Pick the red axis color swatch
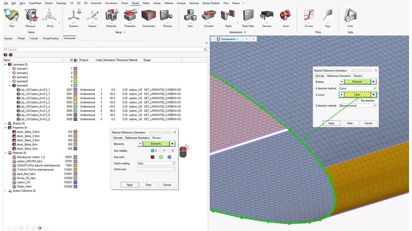The image size is (412, 231). 152,157
